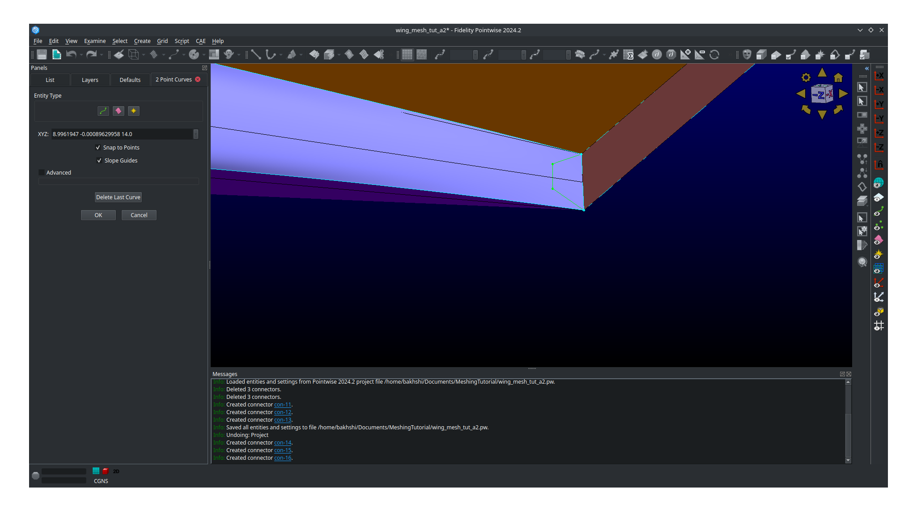Follow the con-16 connector link in Messages
The width and height of the screenshot is (917, 522).
tap(282, 458)
